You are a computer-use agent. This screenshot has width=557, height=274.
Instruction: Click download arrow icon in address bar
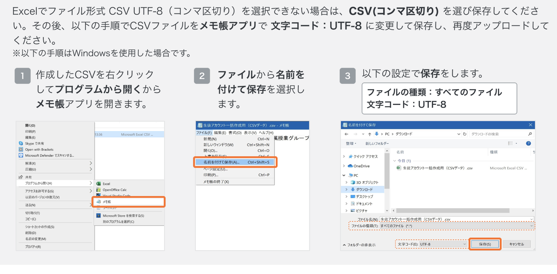point(377,134)
